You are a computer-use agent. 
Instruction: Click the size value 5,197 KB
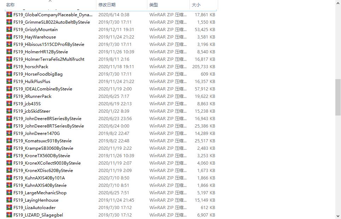pos(206,193)
